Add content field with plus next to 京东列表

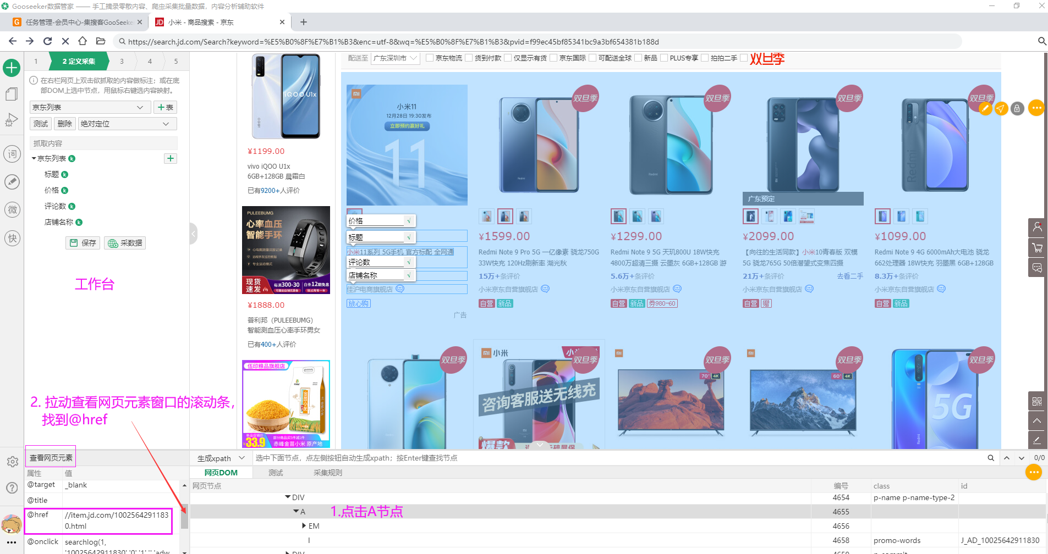point(171,158)
